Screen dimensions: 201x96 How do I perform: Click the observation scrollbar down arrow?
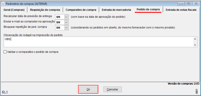[x=195, y=45]
